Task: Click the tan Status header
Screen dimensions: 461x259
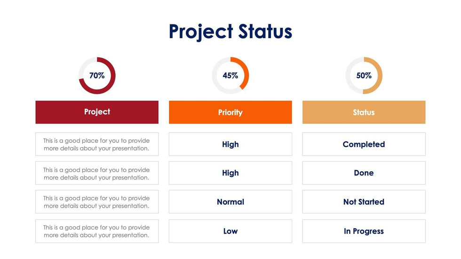Action: (x=364, y=112)
